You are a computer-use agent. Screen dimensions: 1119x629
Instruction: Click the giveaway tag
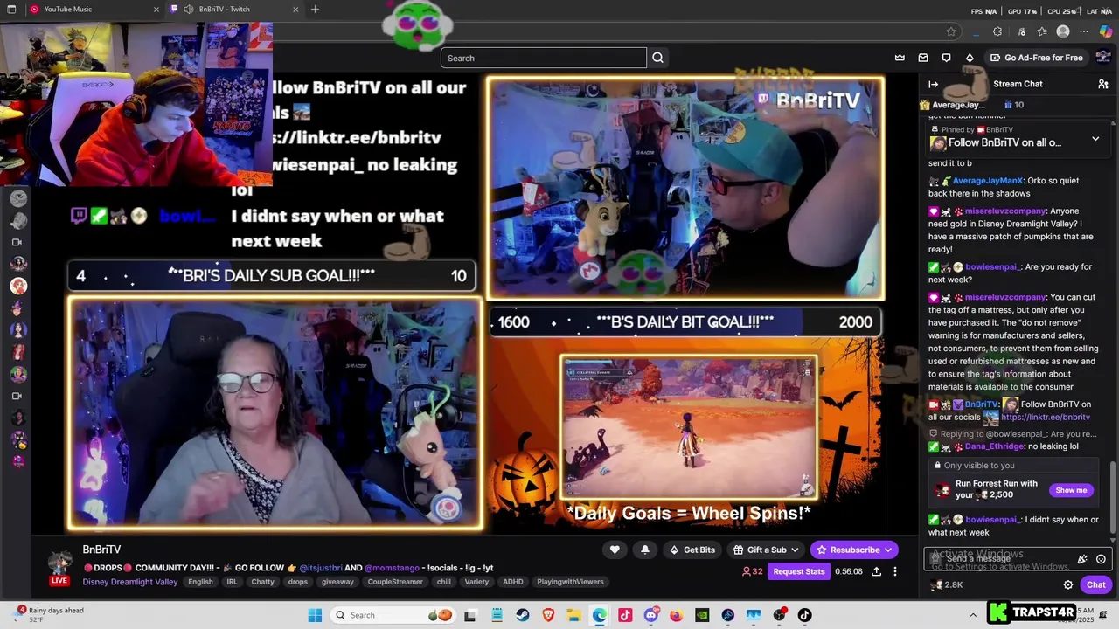point(337,582)
